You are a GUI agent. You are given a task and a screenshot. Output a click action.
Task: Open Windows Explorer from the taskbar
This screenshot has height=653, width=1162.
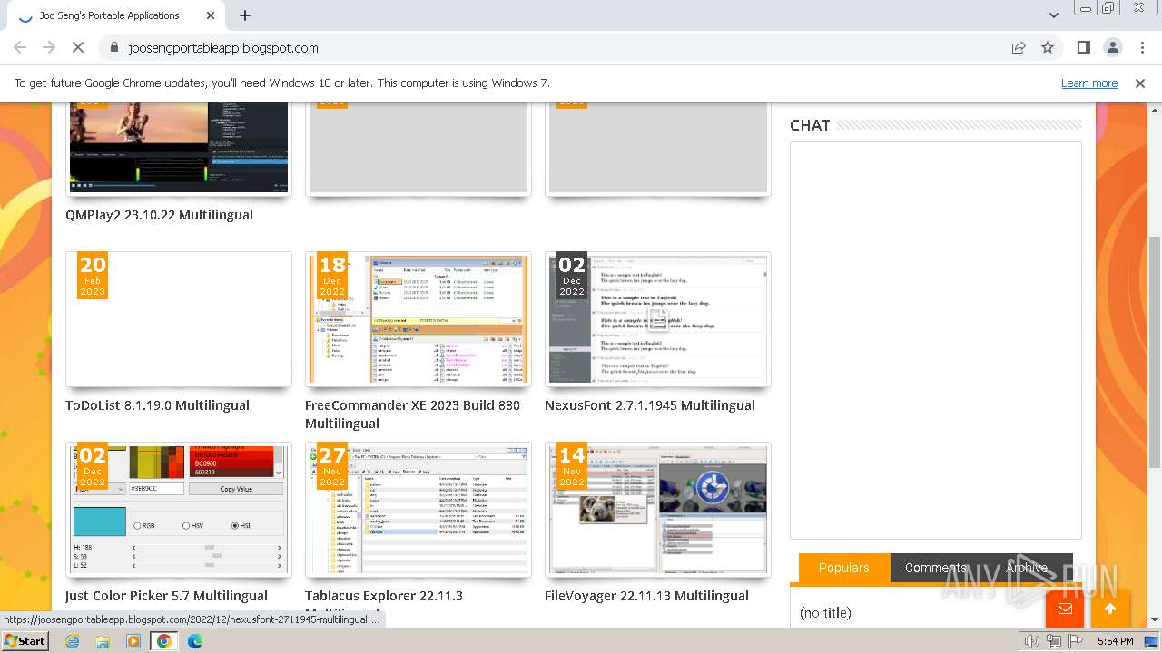pyautogui.click(x=103, y=641)
